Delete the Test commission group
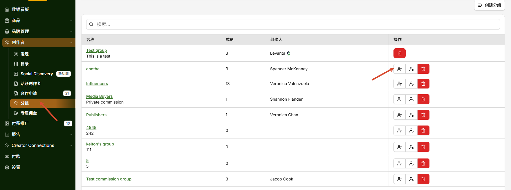 point(423,179)
